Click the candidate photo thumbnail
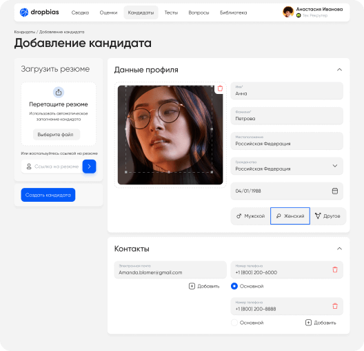The width and height of the screenshot is (364, 351). (170, 135)
